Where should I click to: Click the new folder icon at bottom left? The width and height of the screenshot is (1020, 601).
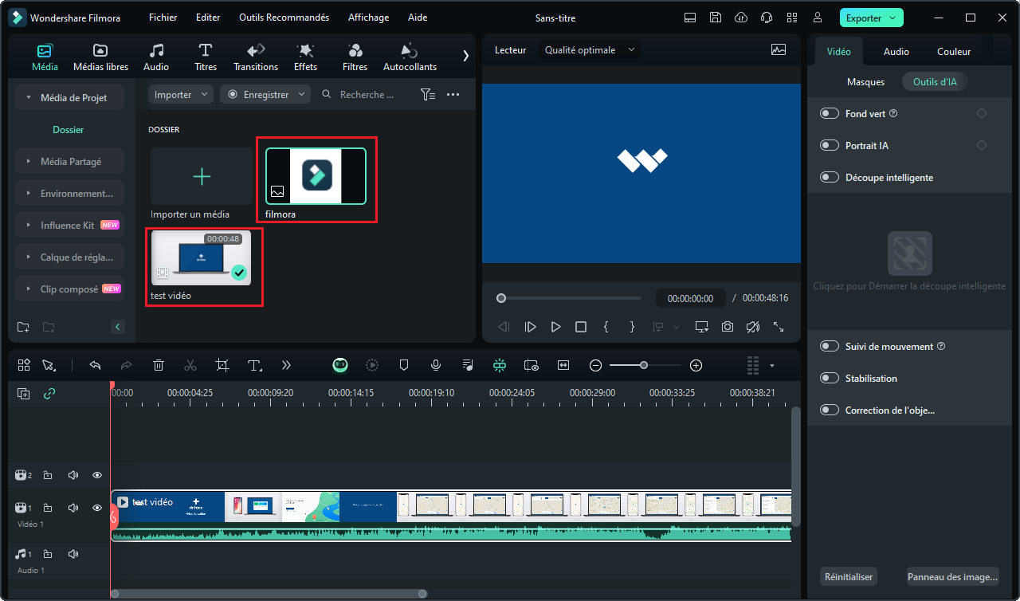[x=23, y=327]
